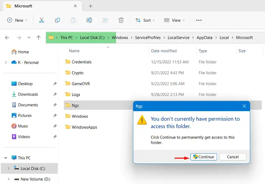Go forward with the right arrow
This screenshot has width=265, height=184.
click(19, 38)
